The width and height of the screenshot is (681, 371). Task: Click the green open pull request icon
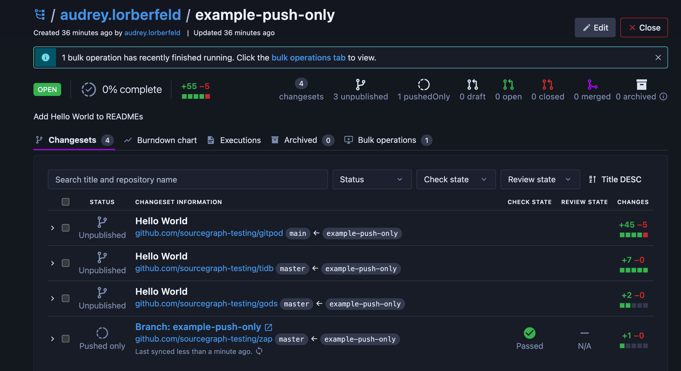508,84
